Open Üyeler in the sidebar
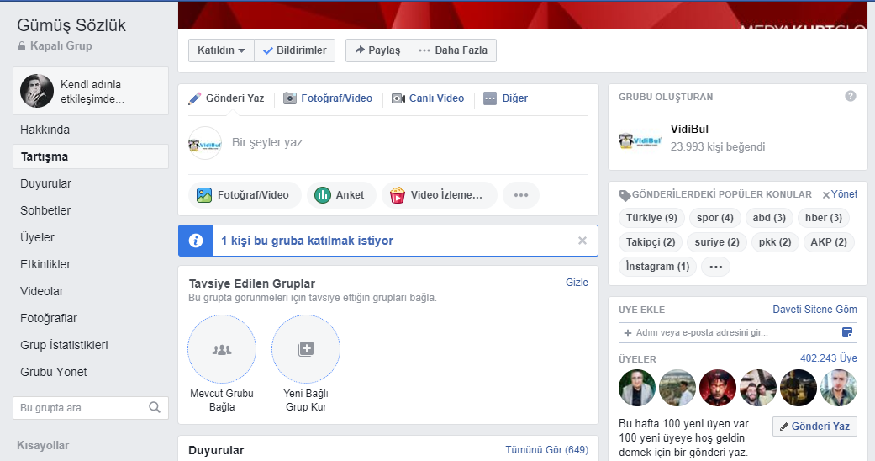This screenshot has height=461, width=875. [37, 237]
